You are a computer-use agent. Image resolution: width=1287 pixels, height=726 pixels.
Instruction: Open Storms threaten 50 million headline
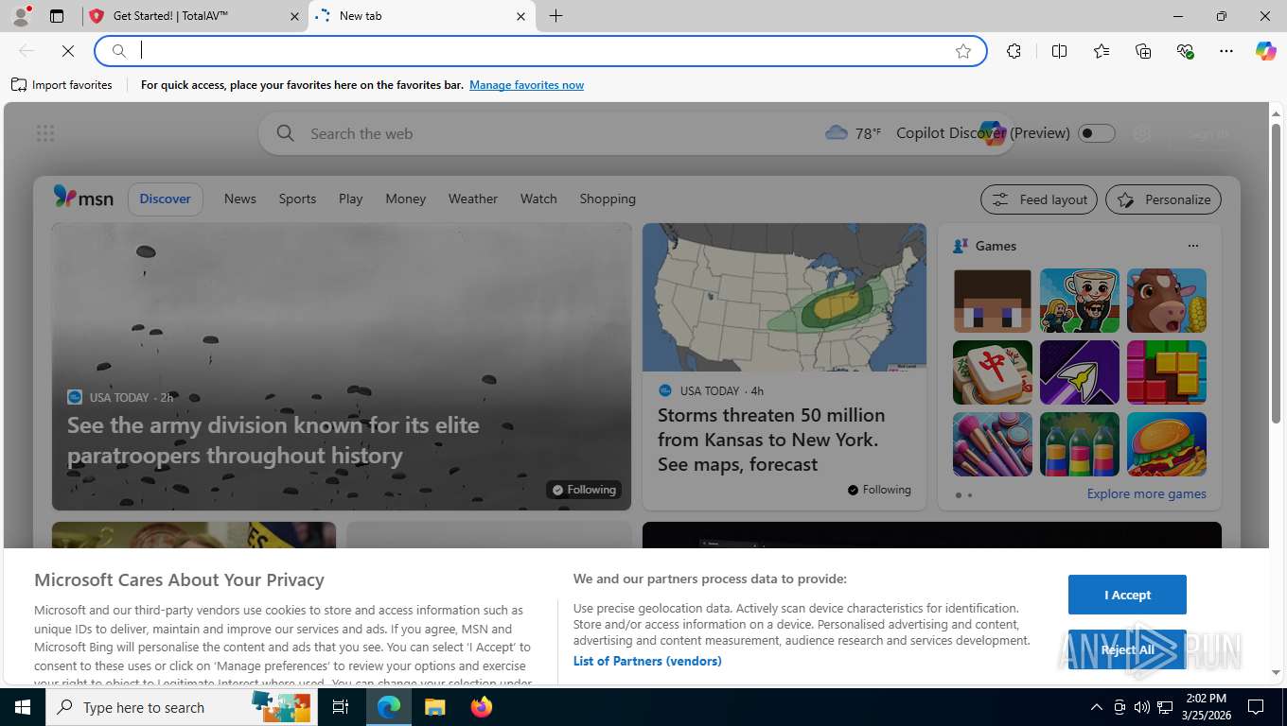pyautogui.click(x=771, y=440)
